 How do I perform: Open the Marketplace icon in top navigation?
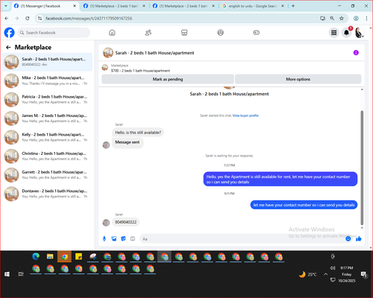point(184,33)
